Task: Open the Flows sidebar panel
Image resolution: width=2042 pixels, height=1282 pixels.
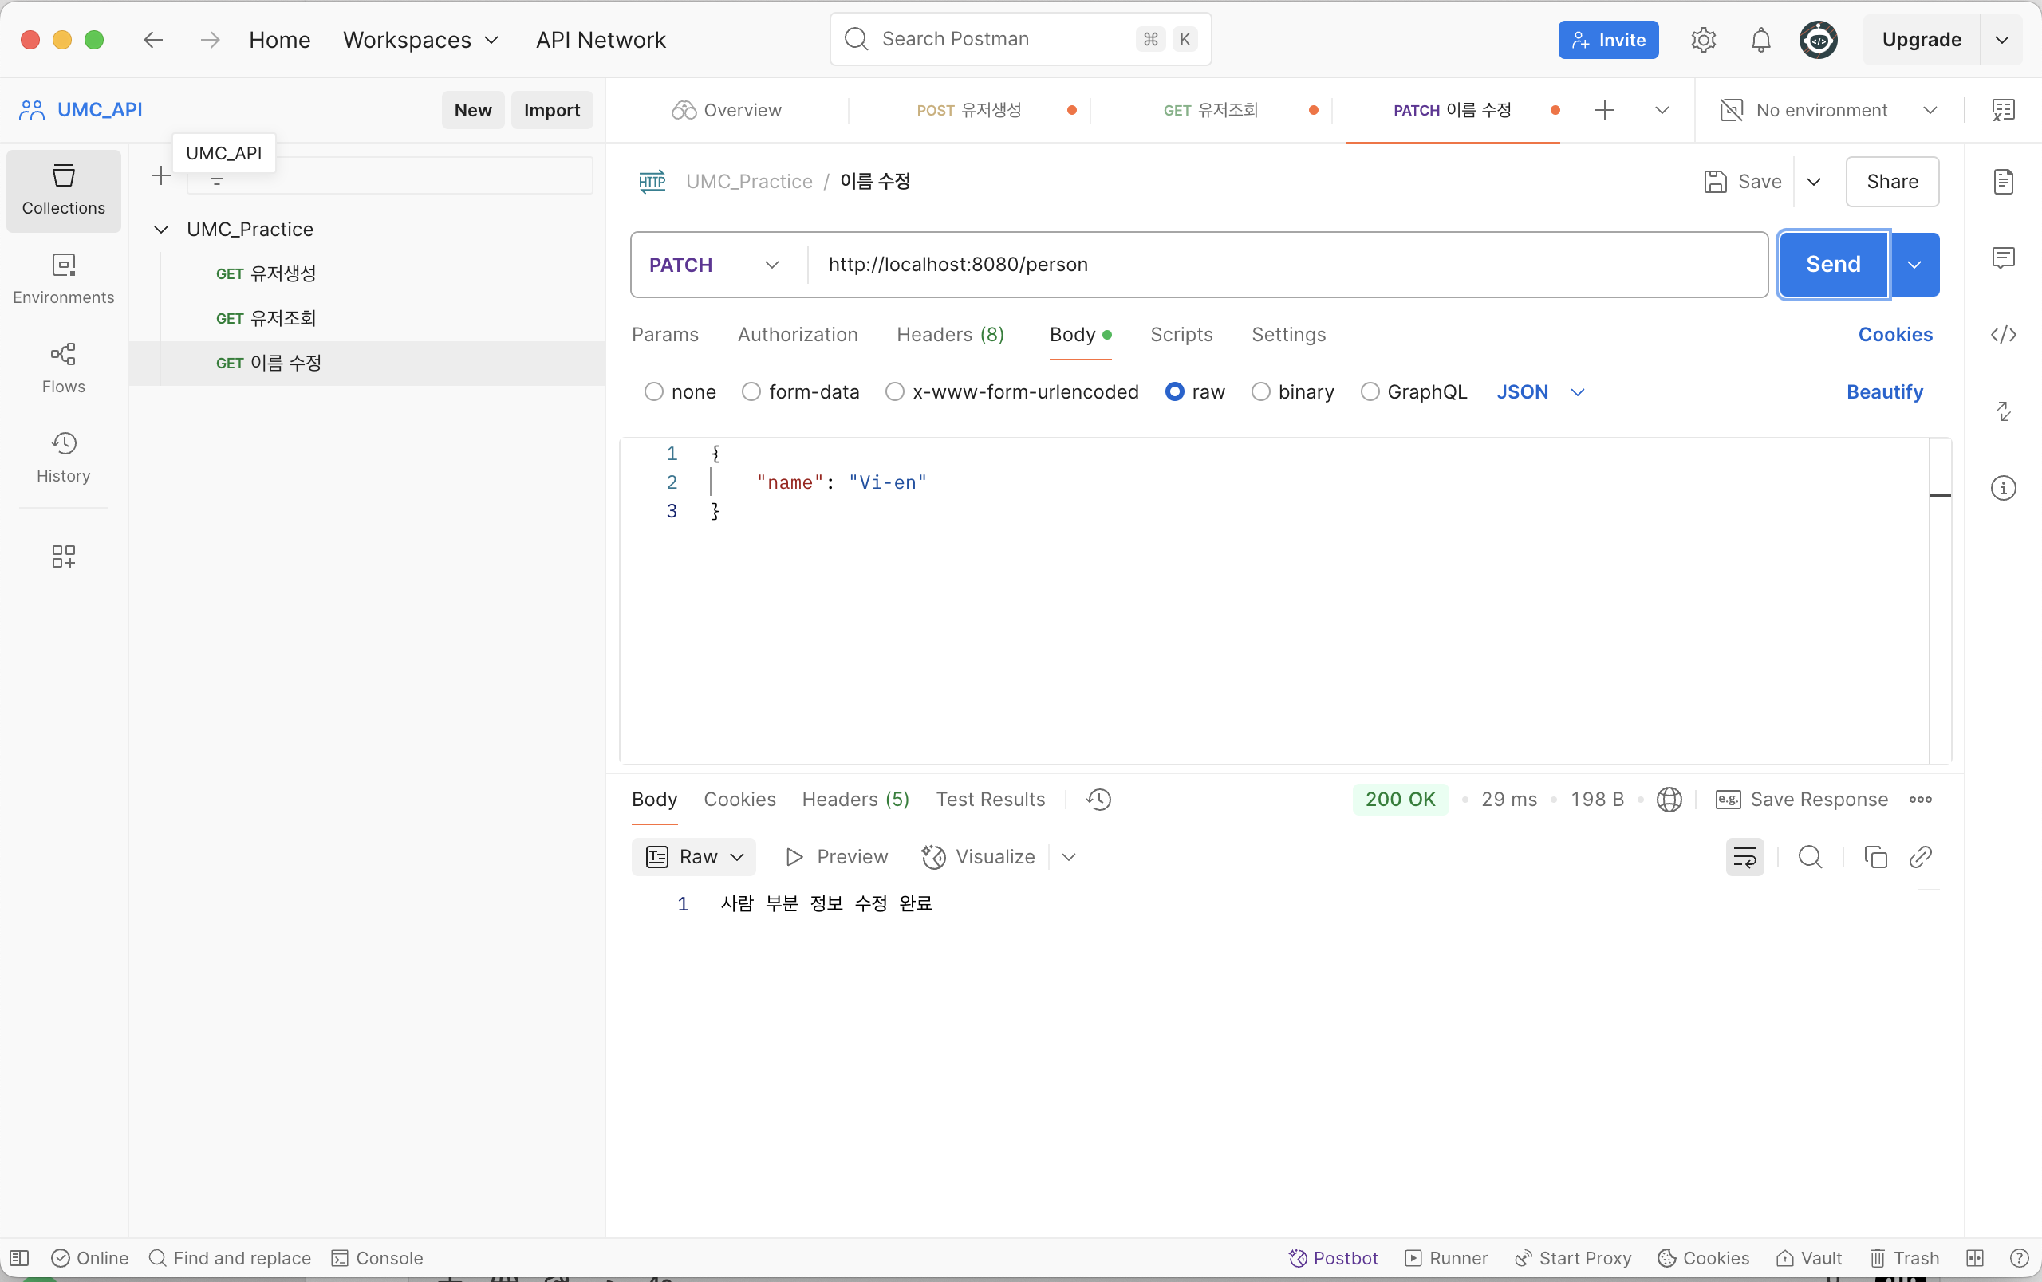Action: pyautogui.click(x=63, y=368)
